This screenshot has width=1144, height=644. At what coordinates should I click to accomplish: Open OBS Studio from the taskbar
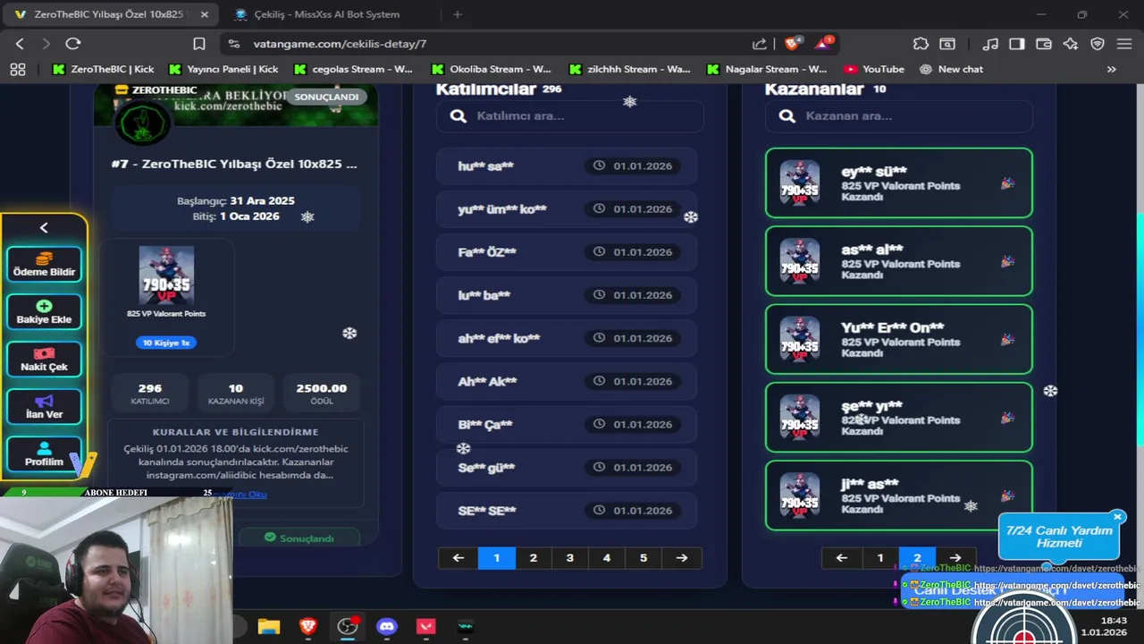[x=347, y=627]
